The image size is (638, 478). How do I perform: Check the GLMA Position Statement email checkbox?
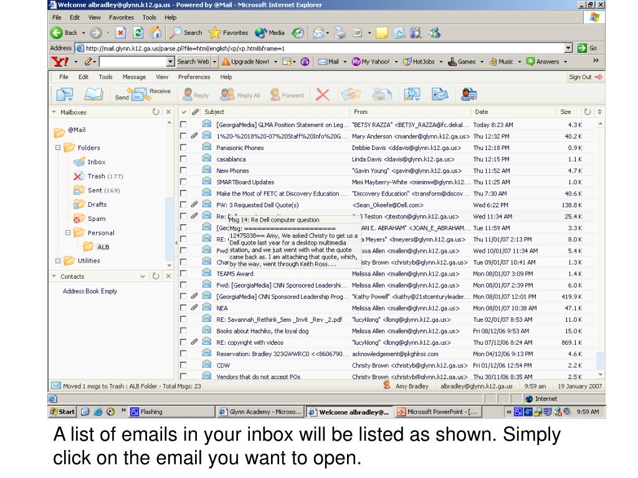point(184,124)
